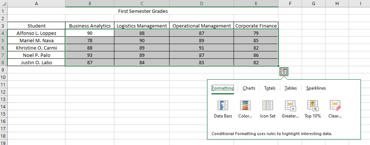Switch to the Tables tab

pos(290,88)
